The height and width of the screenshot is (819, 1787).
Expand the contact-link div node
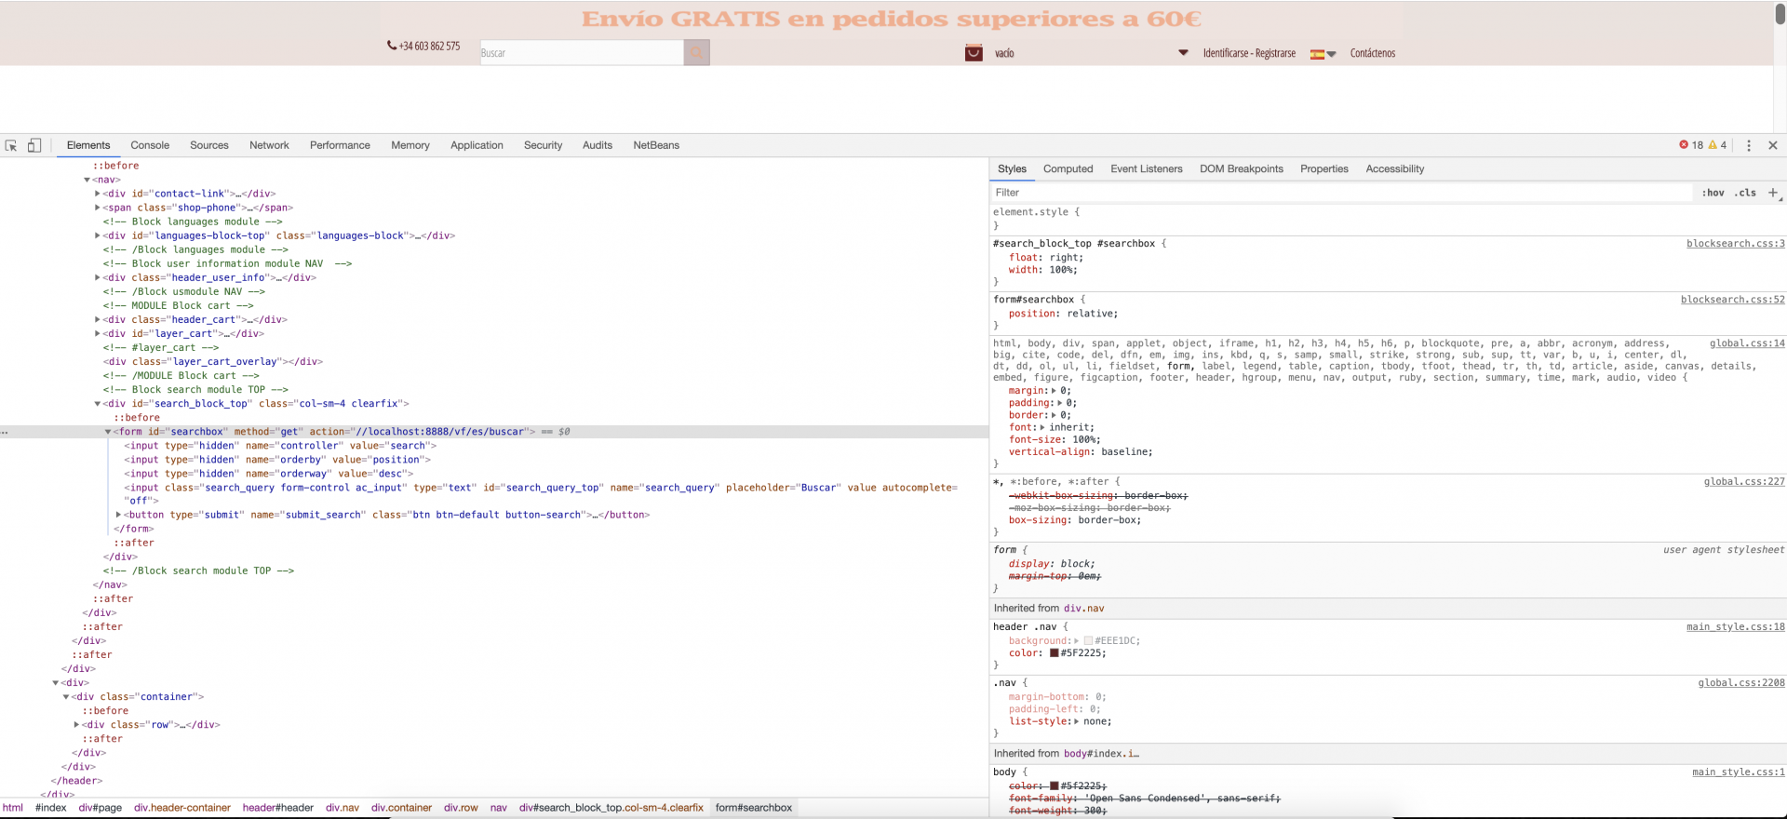coord(98,194)
